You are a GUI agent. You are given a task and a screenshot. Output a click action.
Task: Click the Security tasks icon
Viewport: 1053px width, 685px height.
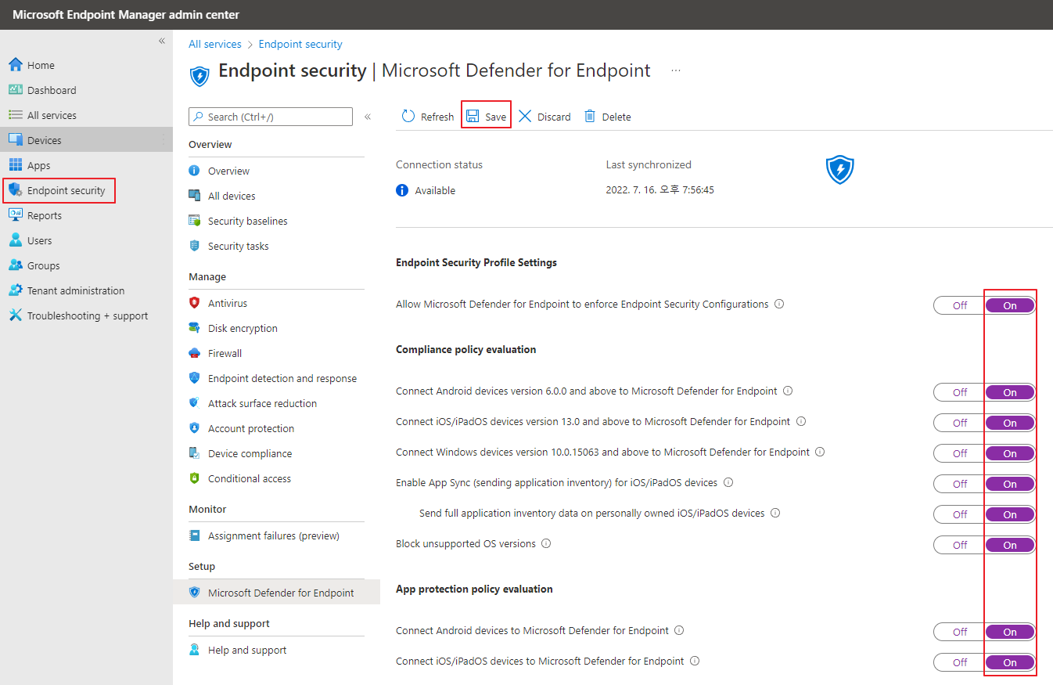(195, 246)
